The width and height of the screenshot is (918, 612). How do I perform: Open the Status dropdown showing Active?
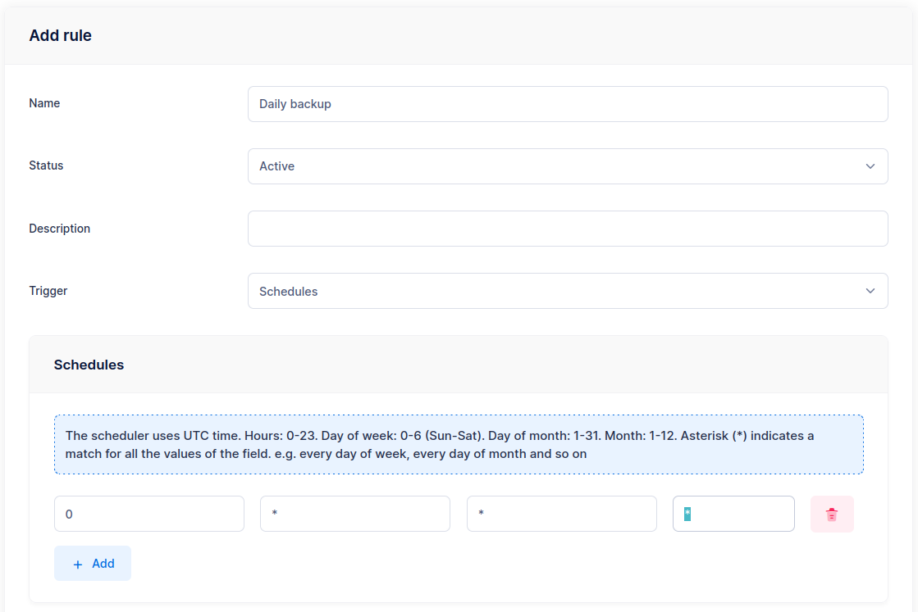pyautogui.click(x=567, y=166)
